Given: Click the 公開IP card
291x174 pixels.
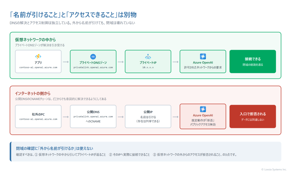Looking at the screenshot, I should 148,116.
